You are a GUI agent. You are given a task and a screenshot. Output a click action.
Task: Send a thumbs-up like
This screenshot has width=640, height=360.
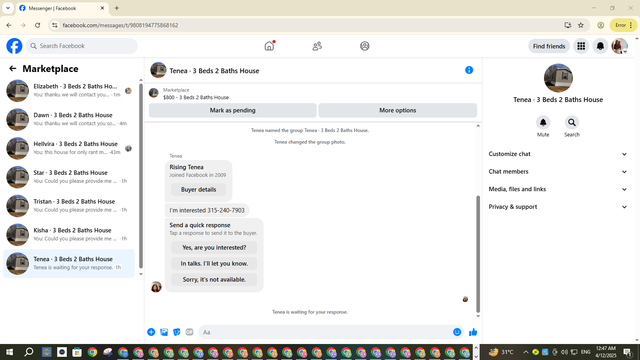pos(473,332)
